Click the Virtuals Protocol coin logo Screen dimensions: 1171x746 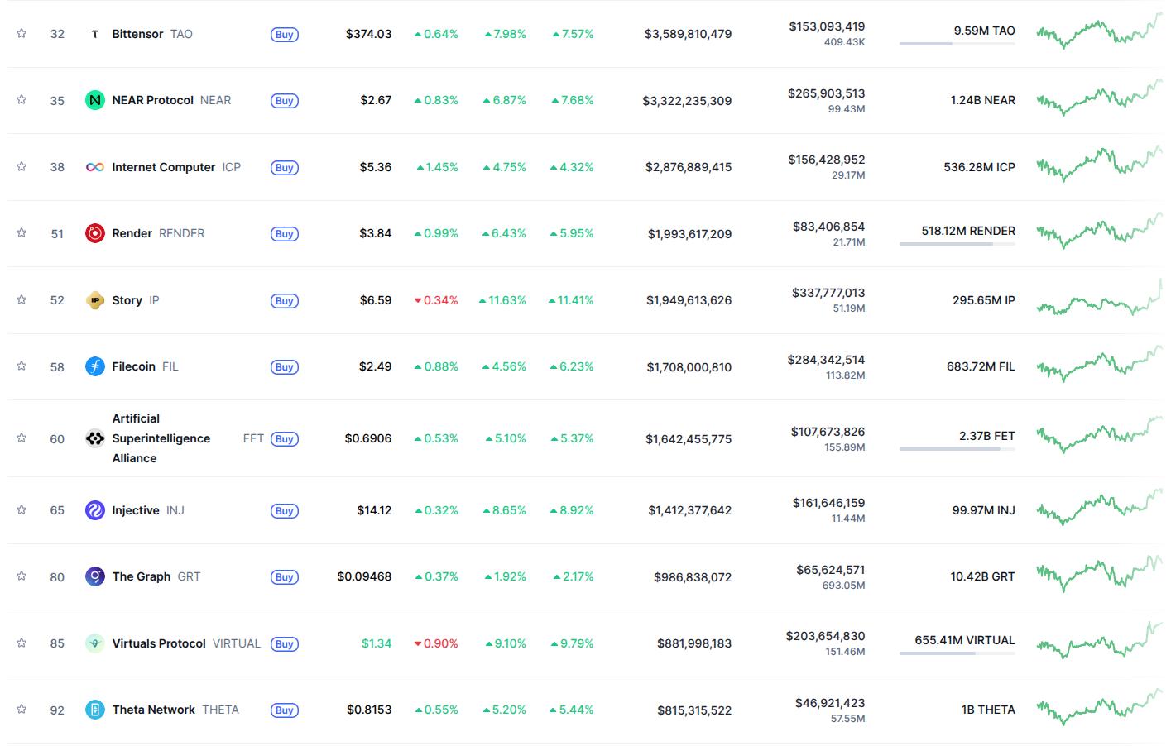[95, 643]
